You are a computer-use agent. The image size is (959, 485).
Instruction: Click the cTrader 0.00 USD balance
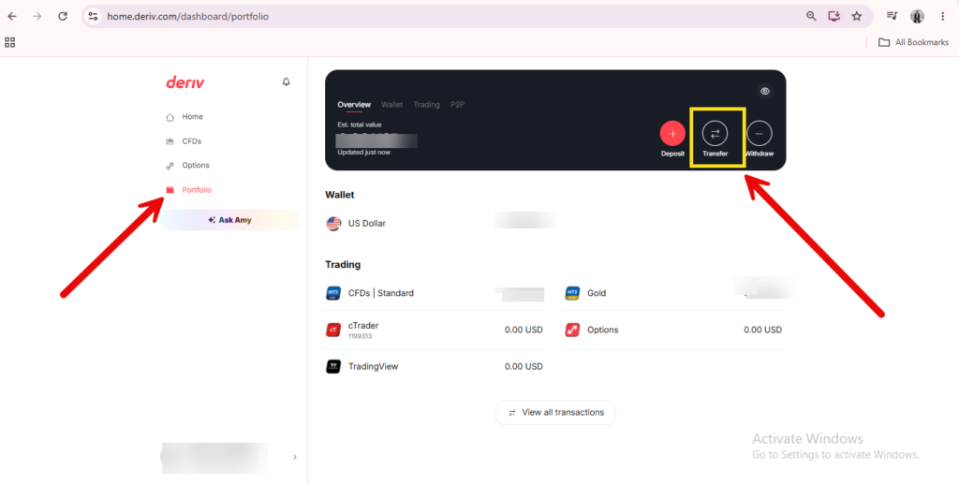click(x=524, y=330)
